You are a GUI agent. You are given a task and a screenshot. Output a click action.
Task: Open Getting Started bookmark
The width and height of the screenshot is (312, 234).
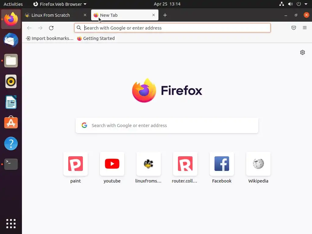[x=96, y=38]
